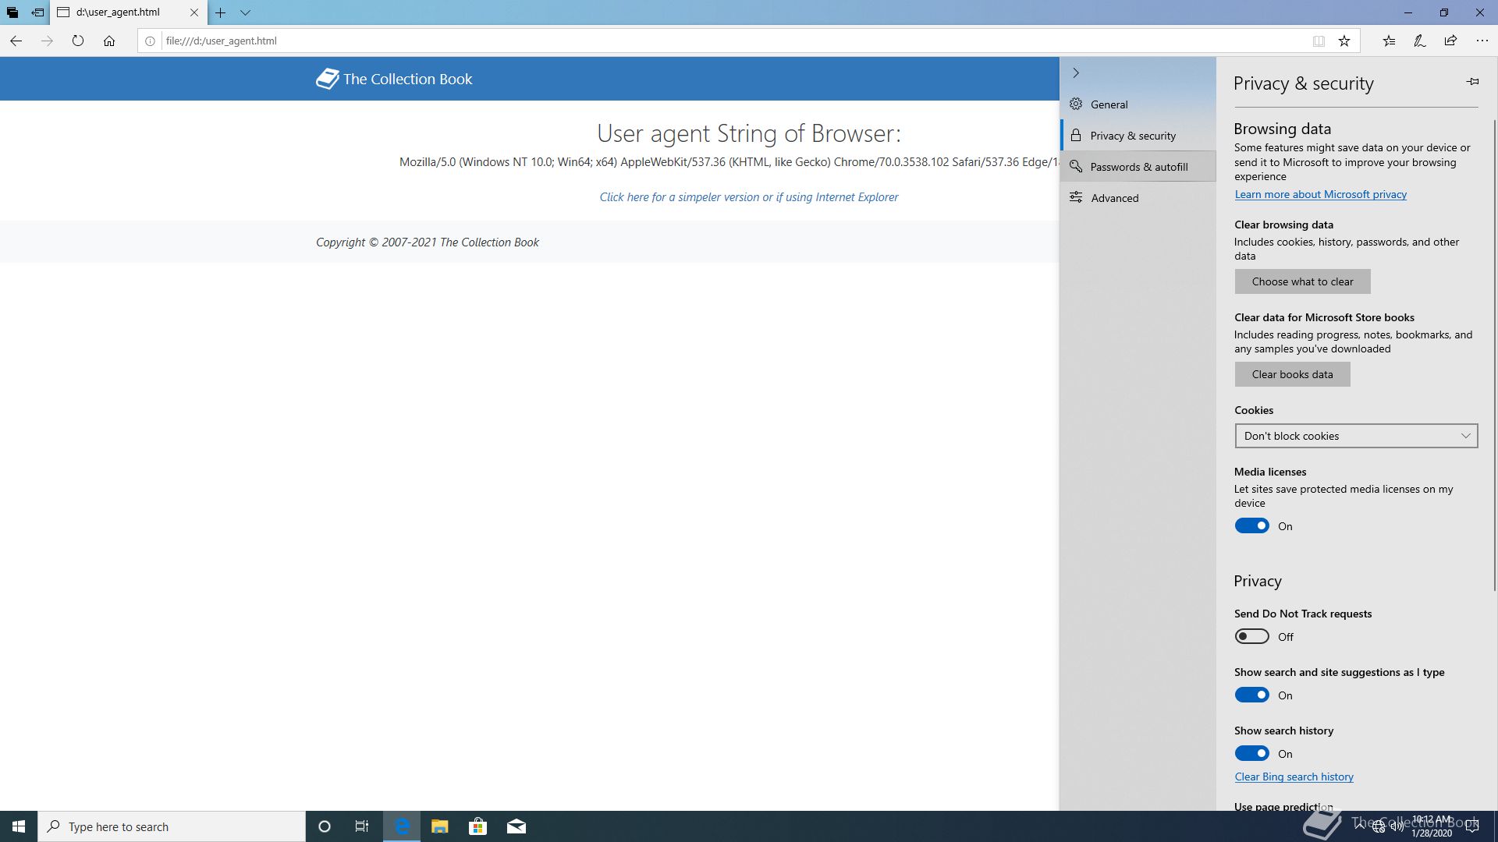
Task: Expand the Cookies dropdown
Action: 1356,436
